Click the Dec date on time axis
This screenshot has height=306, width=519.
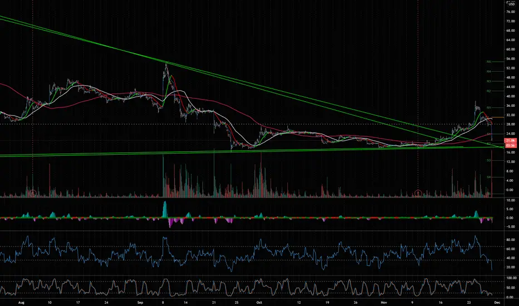(x=497, y=303)
